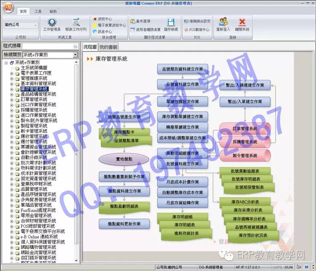The height and width of the screenshot is (271, 316).
Task: Open 遠端桌台設定 in the POS group
Action: 197,21
